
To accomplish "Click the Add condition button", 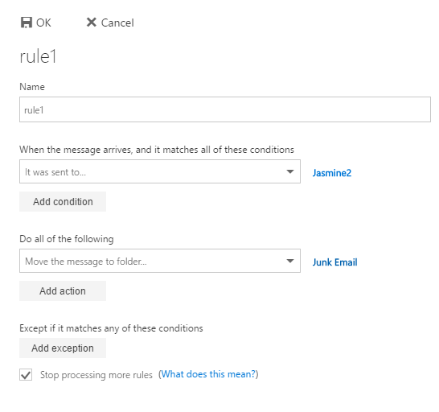I will (63, 201).
